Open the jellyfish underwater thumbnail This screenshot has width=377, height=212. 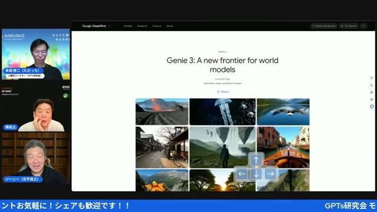pyautogui.click(x=223, y=111)
